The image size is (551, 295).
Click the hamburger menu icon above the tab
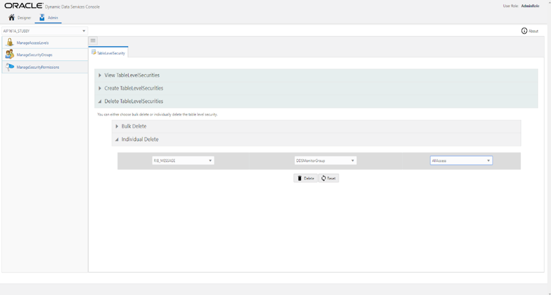(x=93, y=40)
